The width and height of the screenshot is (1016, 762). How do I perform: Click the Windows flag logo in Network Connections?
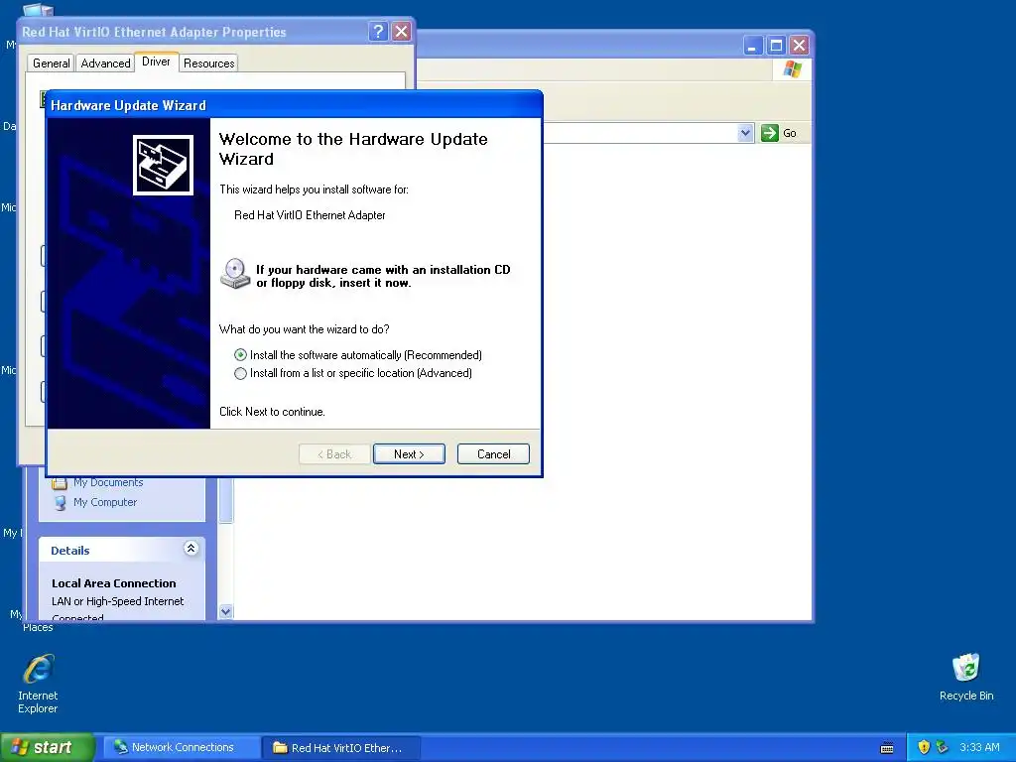[793, 69]
